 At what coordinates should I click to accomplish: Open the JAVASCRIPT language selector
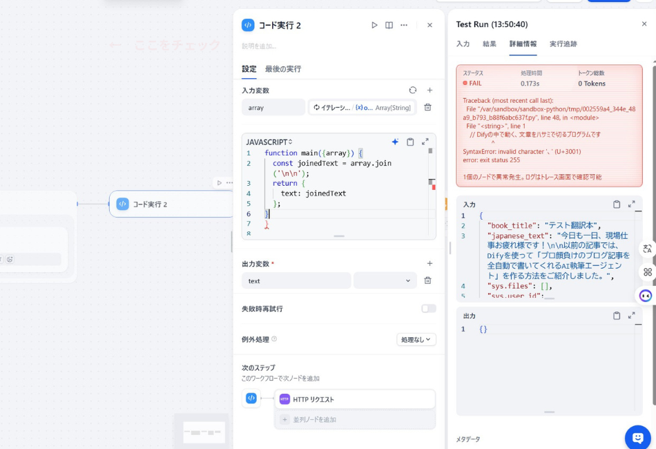click(269, 142)
